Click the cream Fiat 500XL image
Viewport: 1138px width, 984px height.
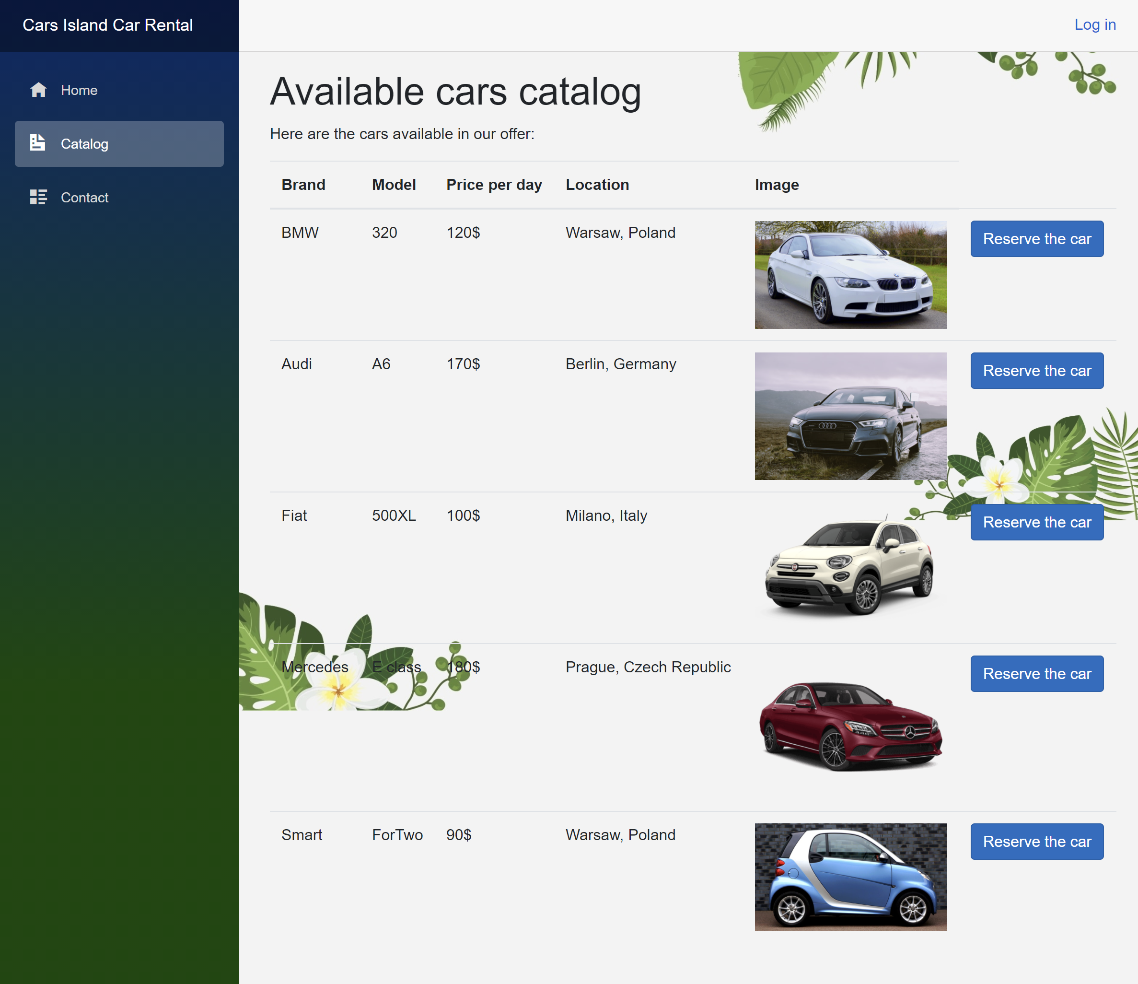click(849, 567)
